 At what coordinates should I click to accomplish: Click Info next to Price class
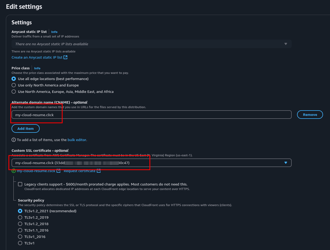click(x=37, y=68)
